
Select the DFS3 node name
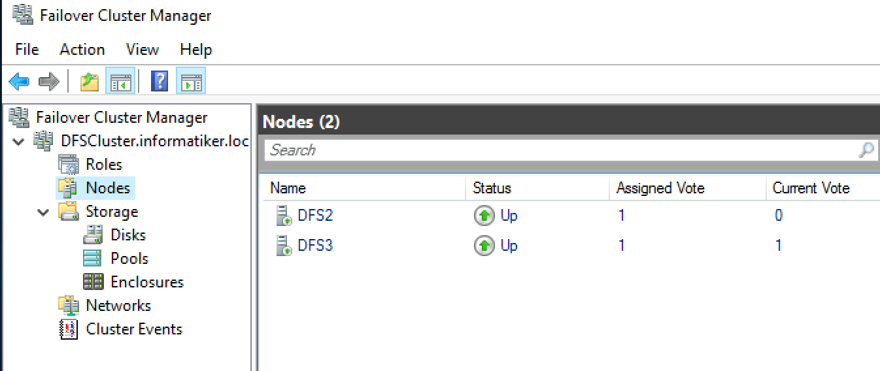pyautogui.click(x=316, y=246)
